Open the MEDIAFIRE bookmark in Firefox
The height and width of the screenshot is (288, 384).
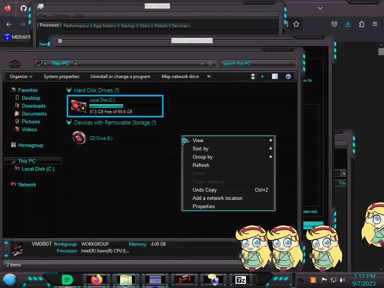coord(18,37)
